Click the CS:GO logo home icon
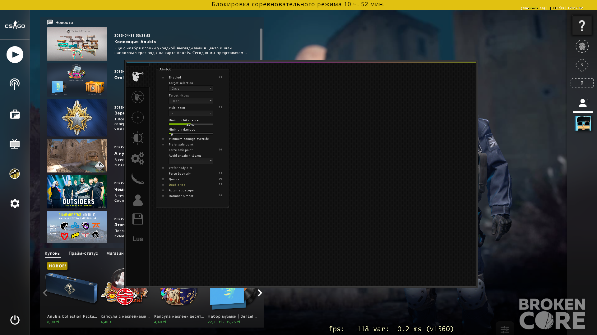Viewport: 597px width, 335px height. click(x=15, y=25)
